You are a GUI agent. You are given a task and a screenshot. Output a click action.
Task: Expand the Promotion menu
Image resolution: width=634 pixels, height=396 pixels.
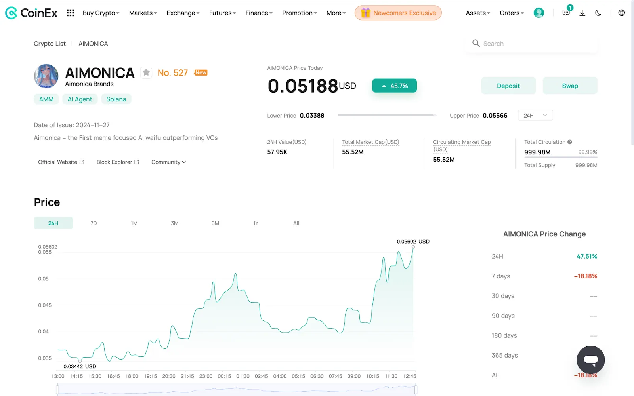coord(300,13)
